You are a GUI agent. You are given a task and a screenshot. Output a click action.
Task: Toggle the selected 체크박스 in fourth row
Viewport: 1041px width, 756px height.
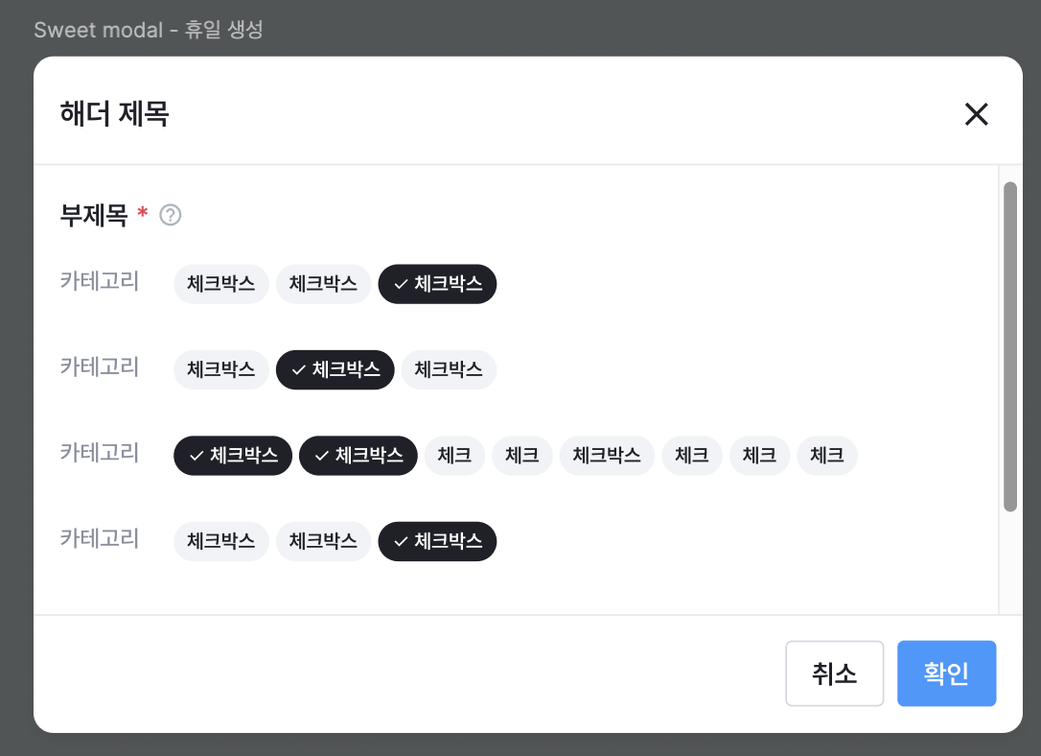pyautogui.click(x=437, y=541)
